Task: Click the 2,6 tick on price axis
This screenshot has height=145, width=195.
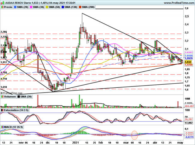Action: pos(187,8)
